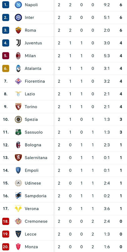Click the Inter club logo
The width and height of the screenshot is (127, 252).
pos(18,17)
